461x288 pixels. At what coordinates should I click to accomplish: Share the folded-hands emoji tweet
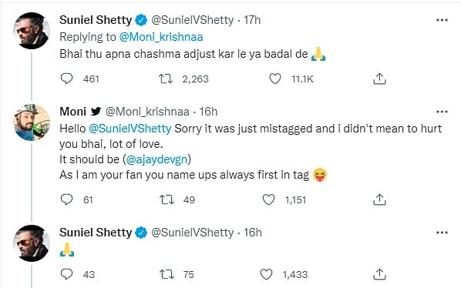coord(379,274)
